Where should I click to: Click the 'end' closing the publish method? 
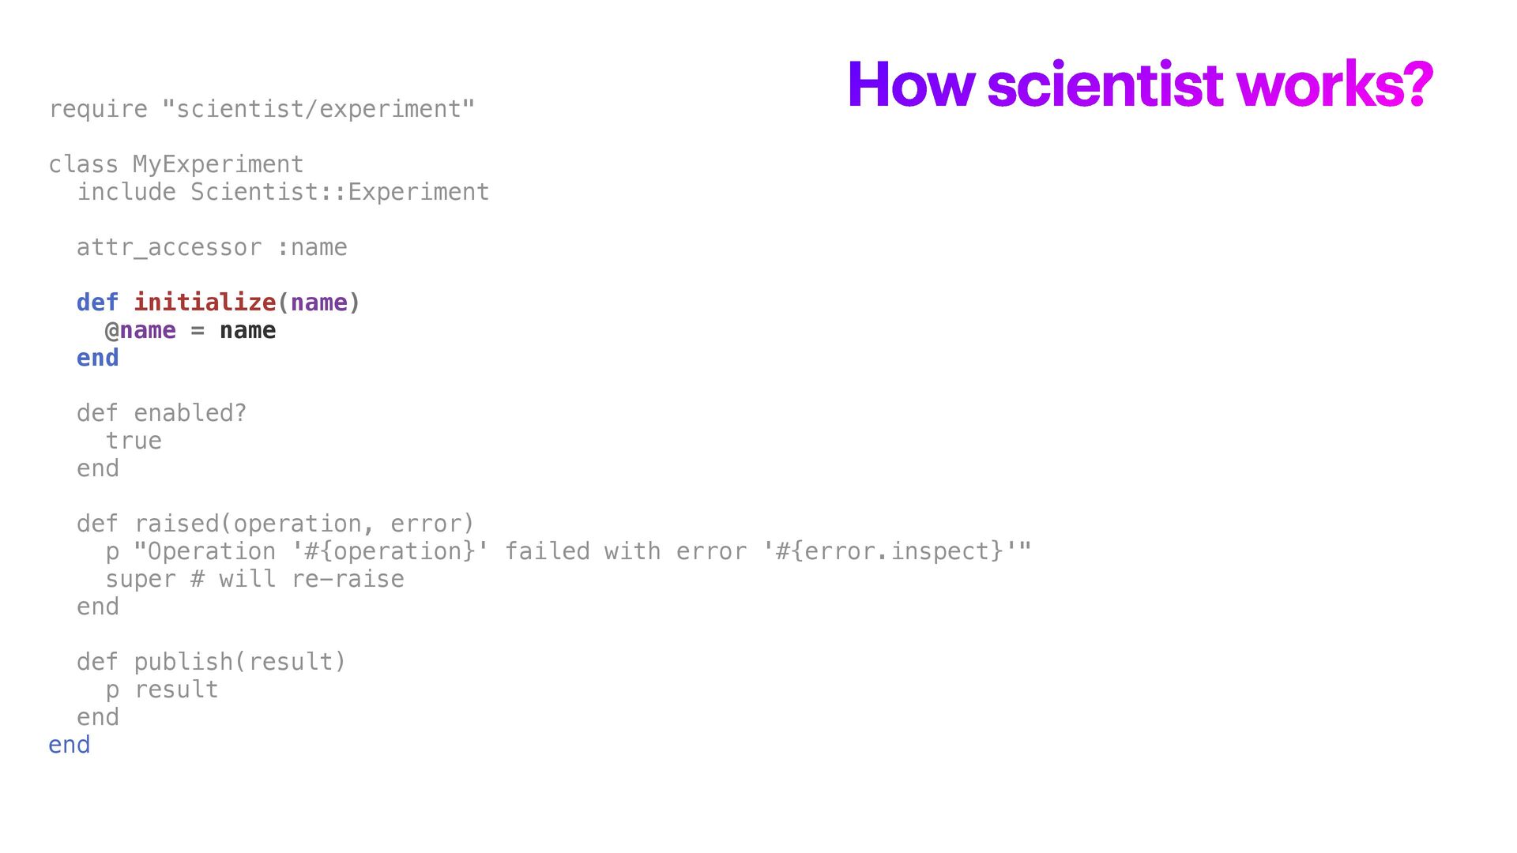point(97,717)
